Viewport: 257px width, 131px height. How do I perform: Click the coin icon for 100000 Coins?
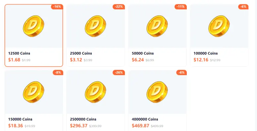219,26
